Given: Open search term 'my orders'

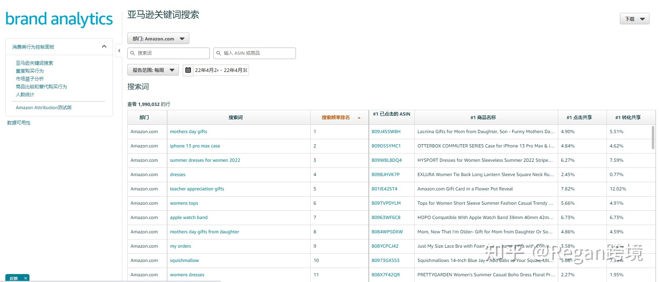Looking at the screenshot, I should [180, 246].
